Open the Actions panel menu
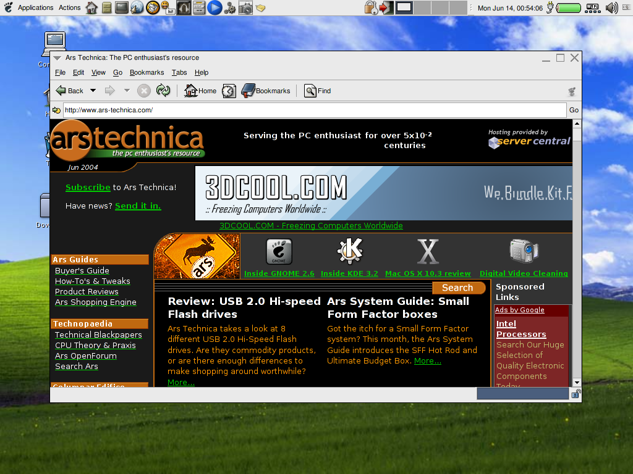 click(x=69, y=7)
